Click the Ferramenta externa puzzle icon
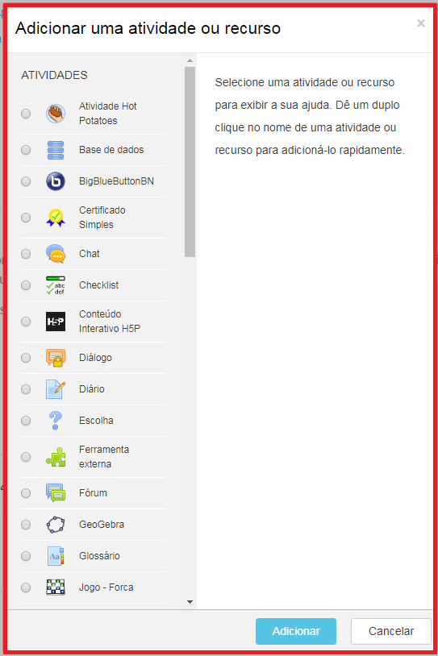Screen dimensions: 438x656 point(56,457)
